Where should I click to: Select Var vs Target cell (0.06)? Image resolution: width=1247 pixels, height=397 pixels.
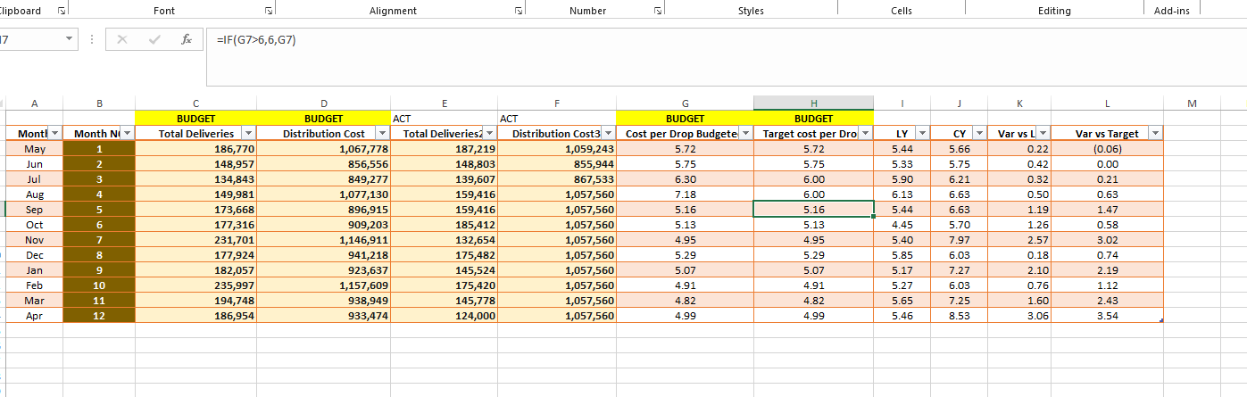coord(1108,149)
